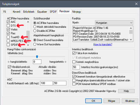Click the Report-Msgid-Bugs-To line

pyautogui.click(x=85, y=31)
